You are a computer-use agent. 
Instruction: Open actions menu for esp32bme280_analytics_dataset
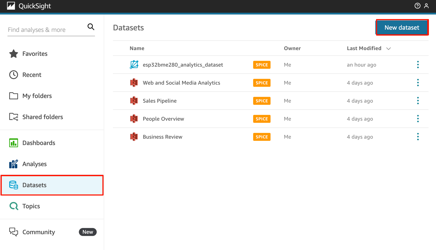[418, 65]
